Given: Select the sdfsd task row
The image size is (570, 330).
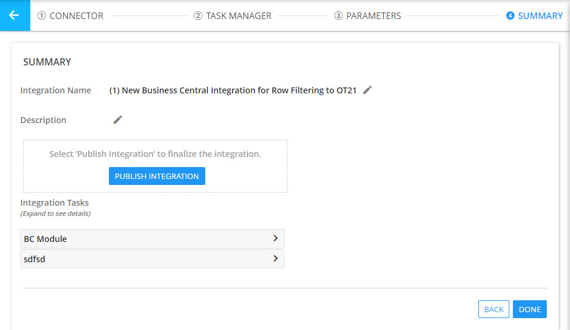Looking at the screenshot, I should point(143,259).
